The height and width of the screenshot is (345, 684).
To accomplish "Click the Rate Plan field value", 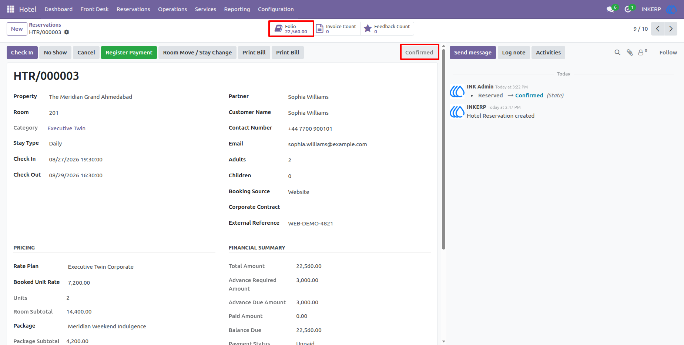I will point(101,267).
